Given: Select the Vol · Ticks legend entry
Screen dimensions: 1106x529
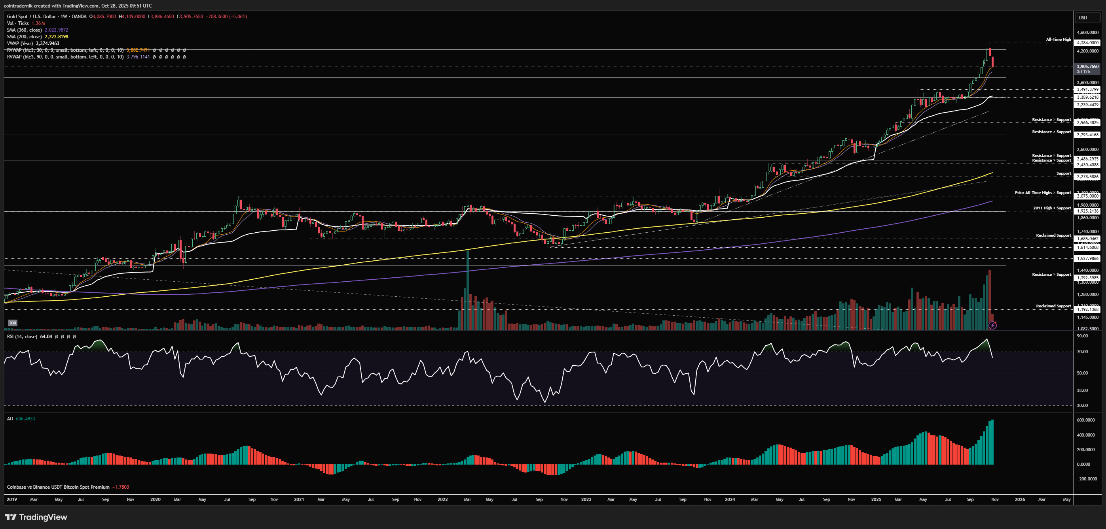Looking at the screenshot, I should 17,23.
